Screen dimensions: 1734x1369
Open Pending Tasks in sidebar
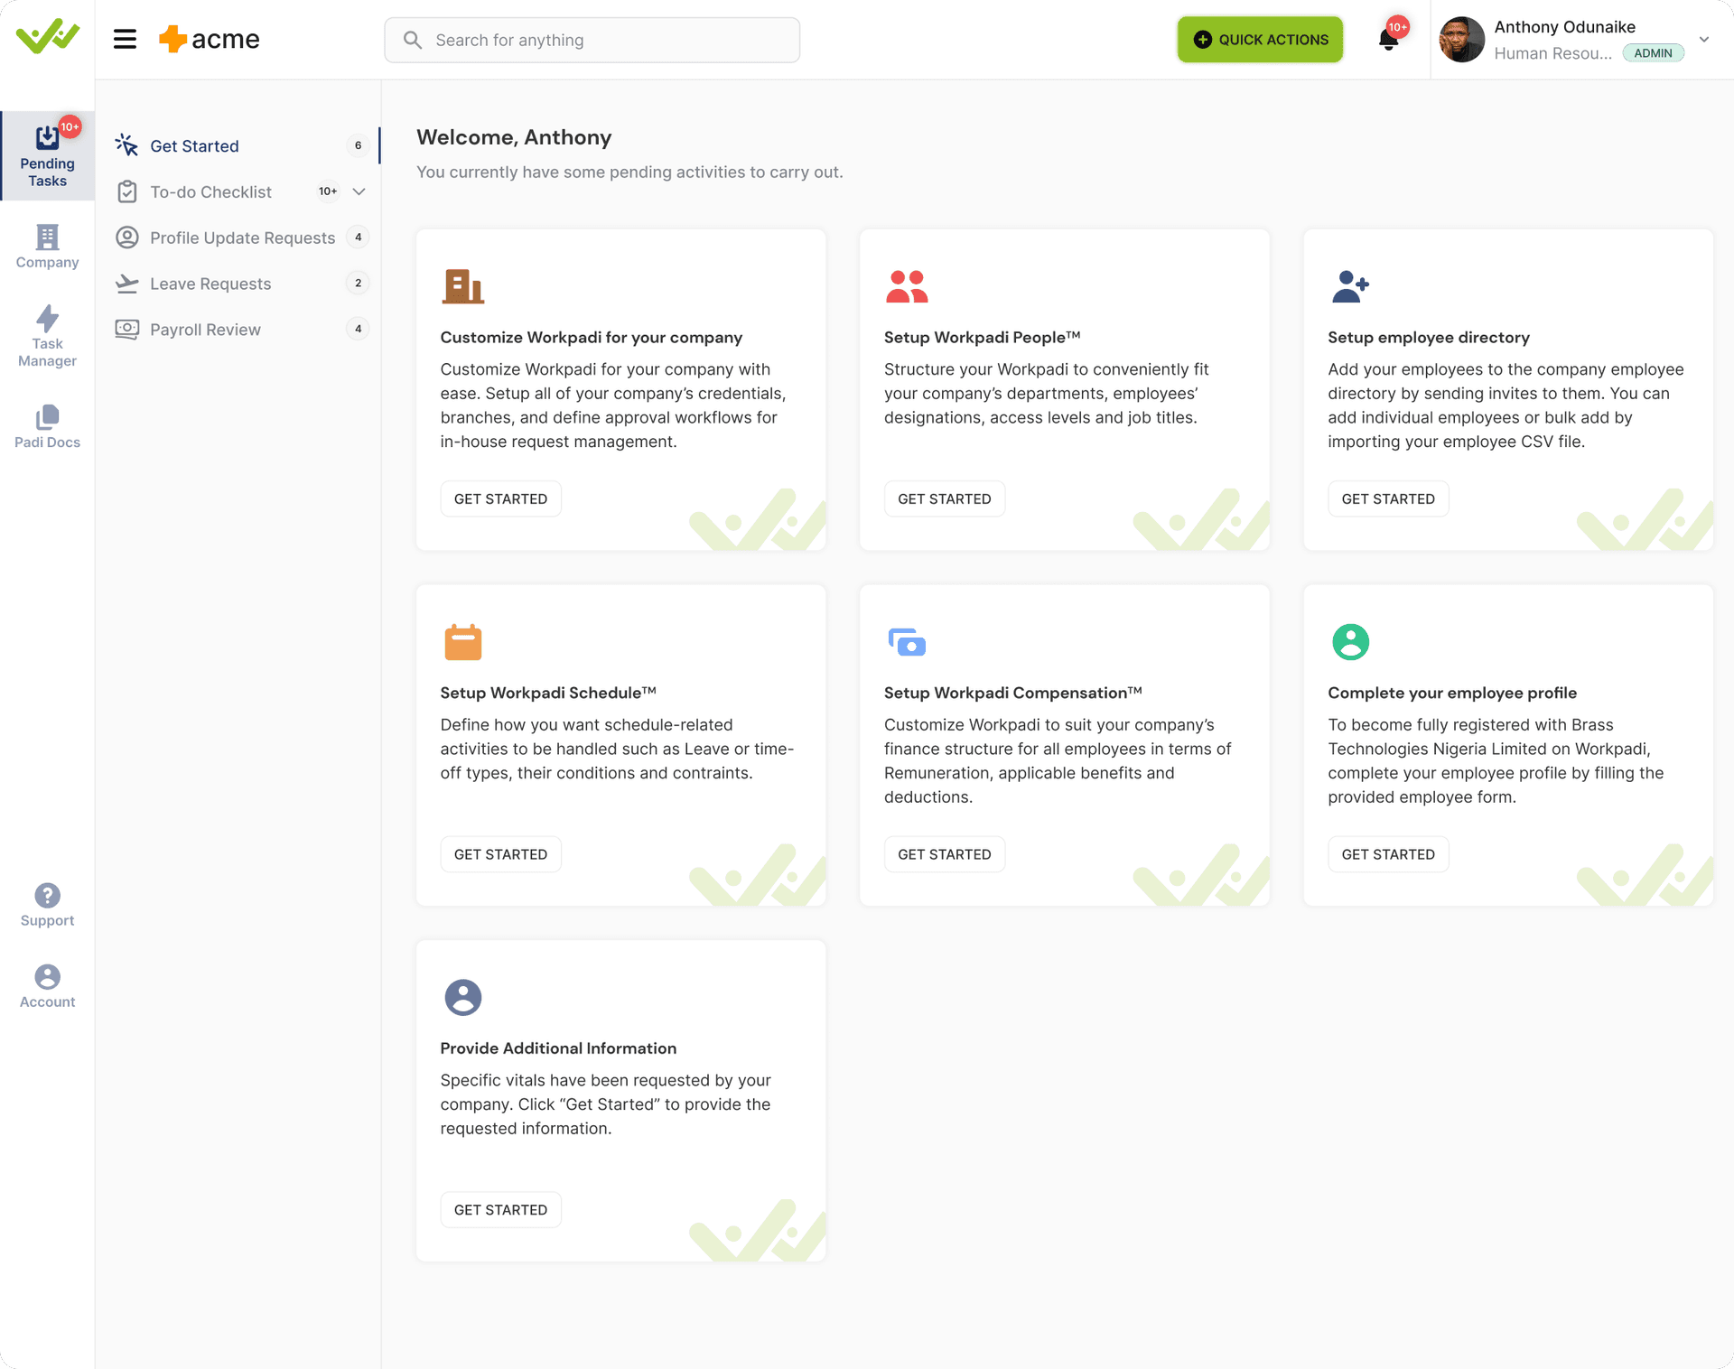[x=47, y=155]
